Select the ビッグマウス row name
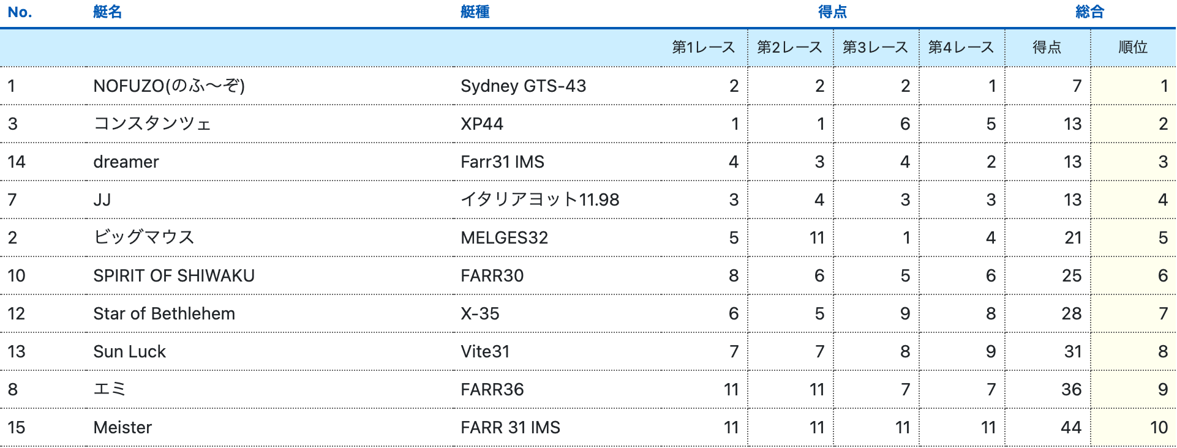Image resolution: width=1177 pixels, height=448 pixels. pyautogui.click(x=144, y=237)
